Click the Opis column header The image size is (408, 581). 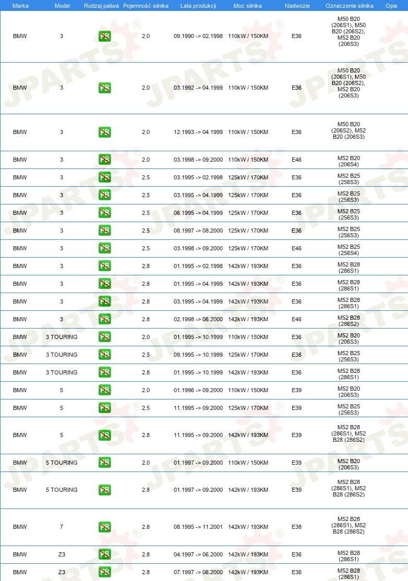click(x=391, y=6)
